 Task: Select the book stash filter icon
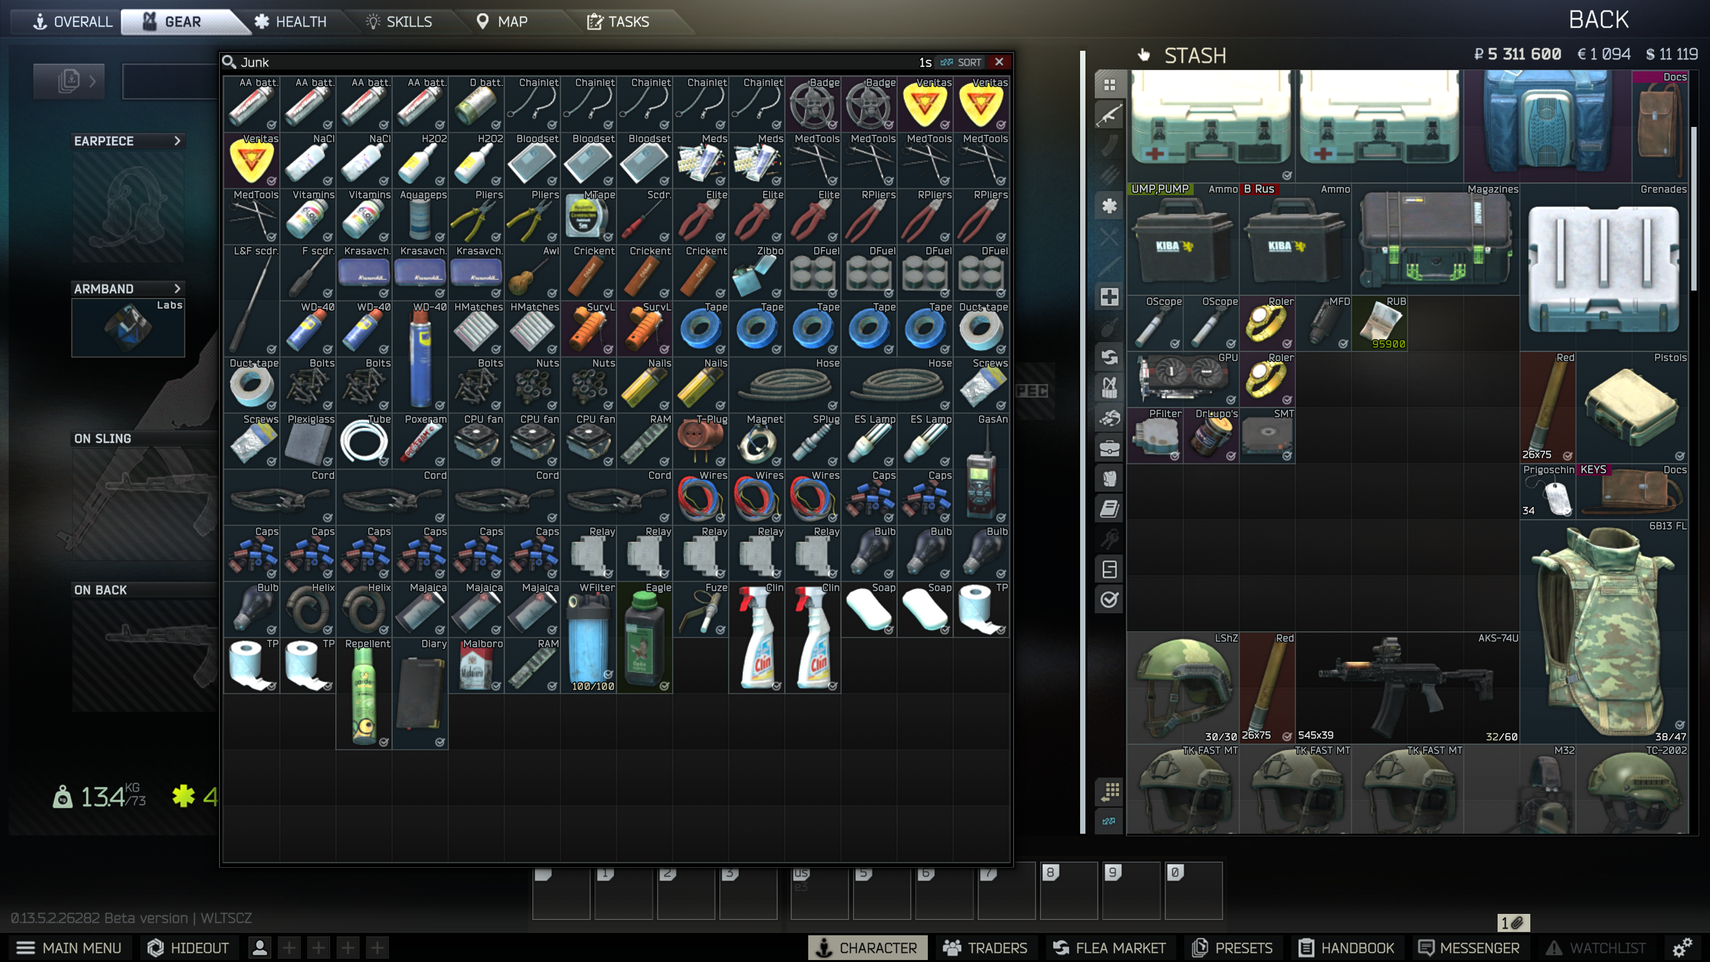[1109, 509]
